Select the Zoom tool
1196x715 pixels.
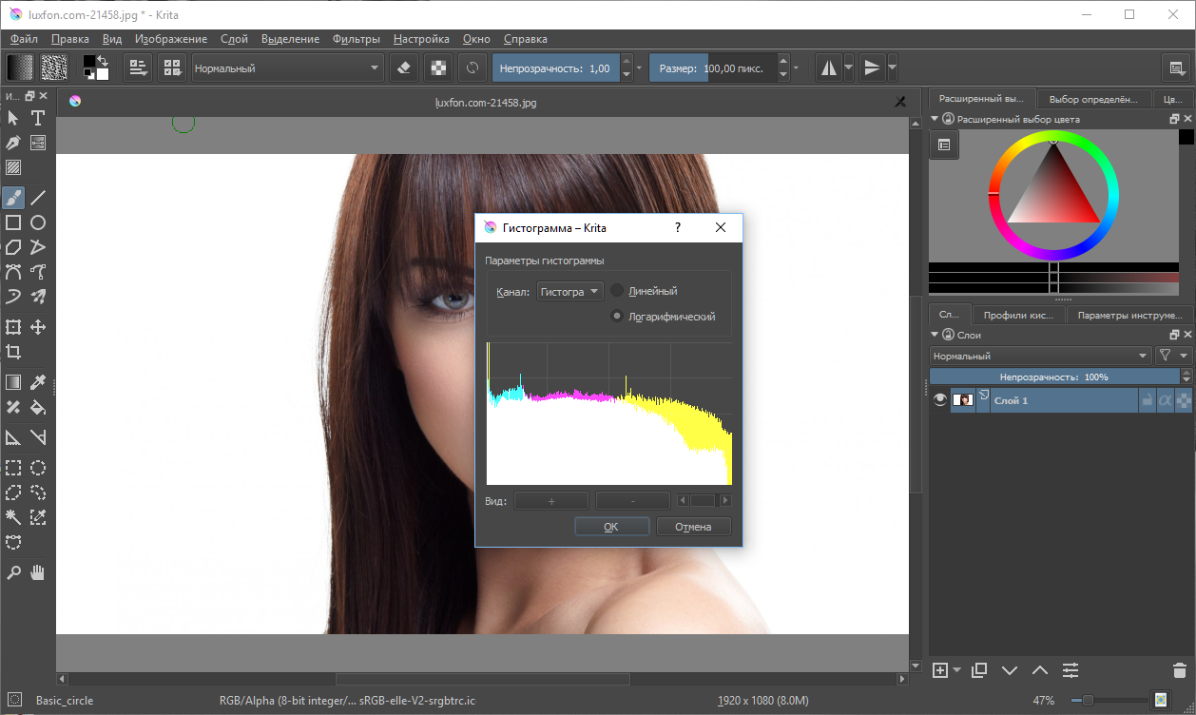point(13,572)
